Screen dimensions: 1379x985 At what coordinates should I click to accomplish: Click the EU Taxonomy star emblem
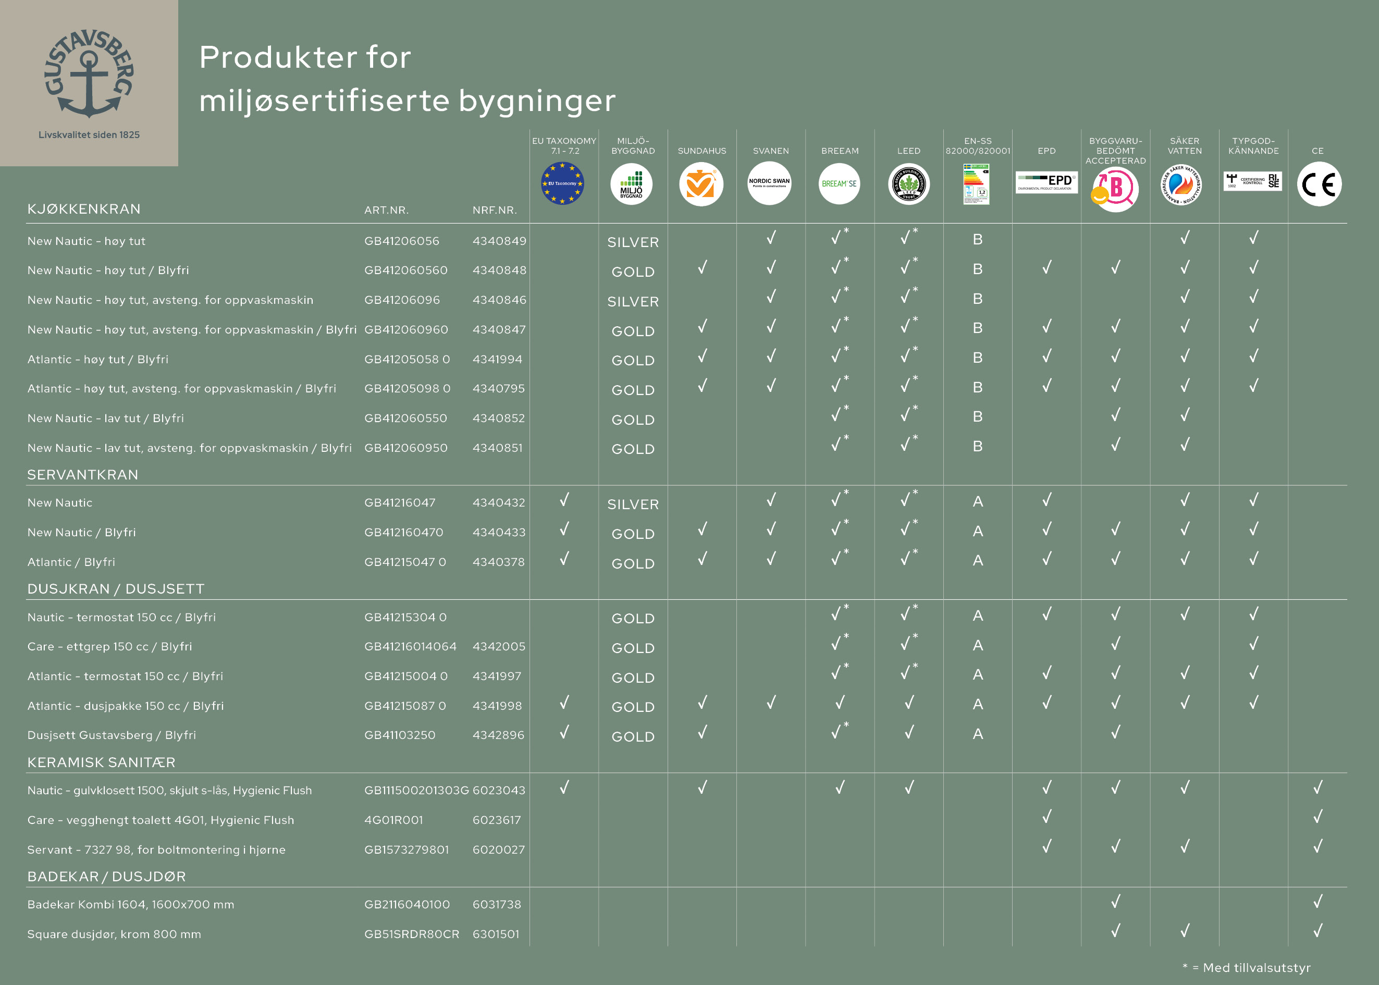[562, 183]
